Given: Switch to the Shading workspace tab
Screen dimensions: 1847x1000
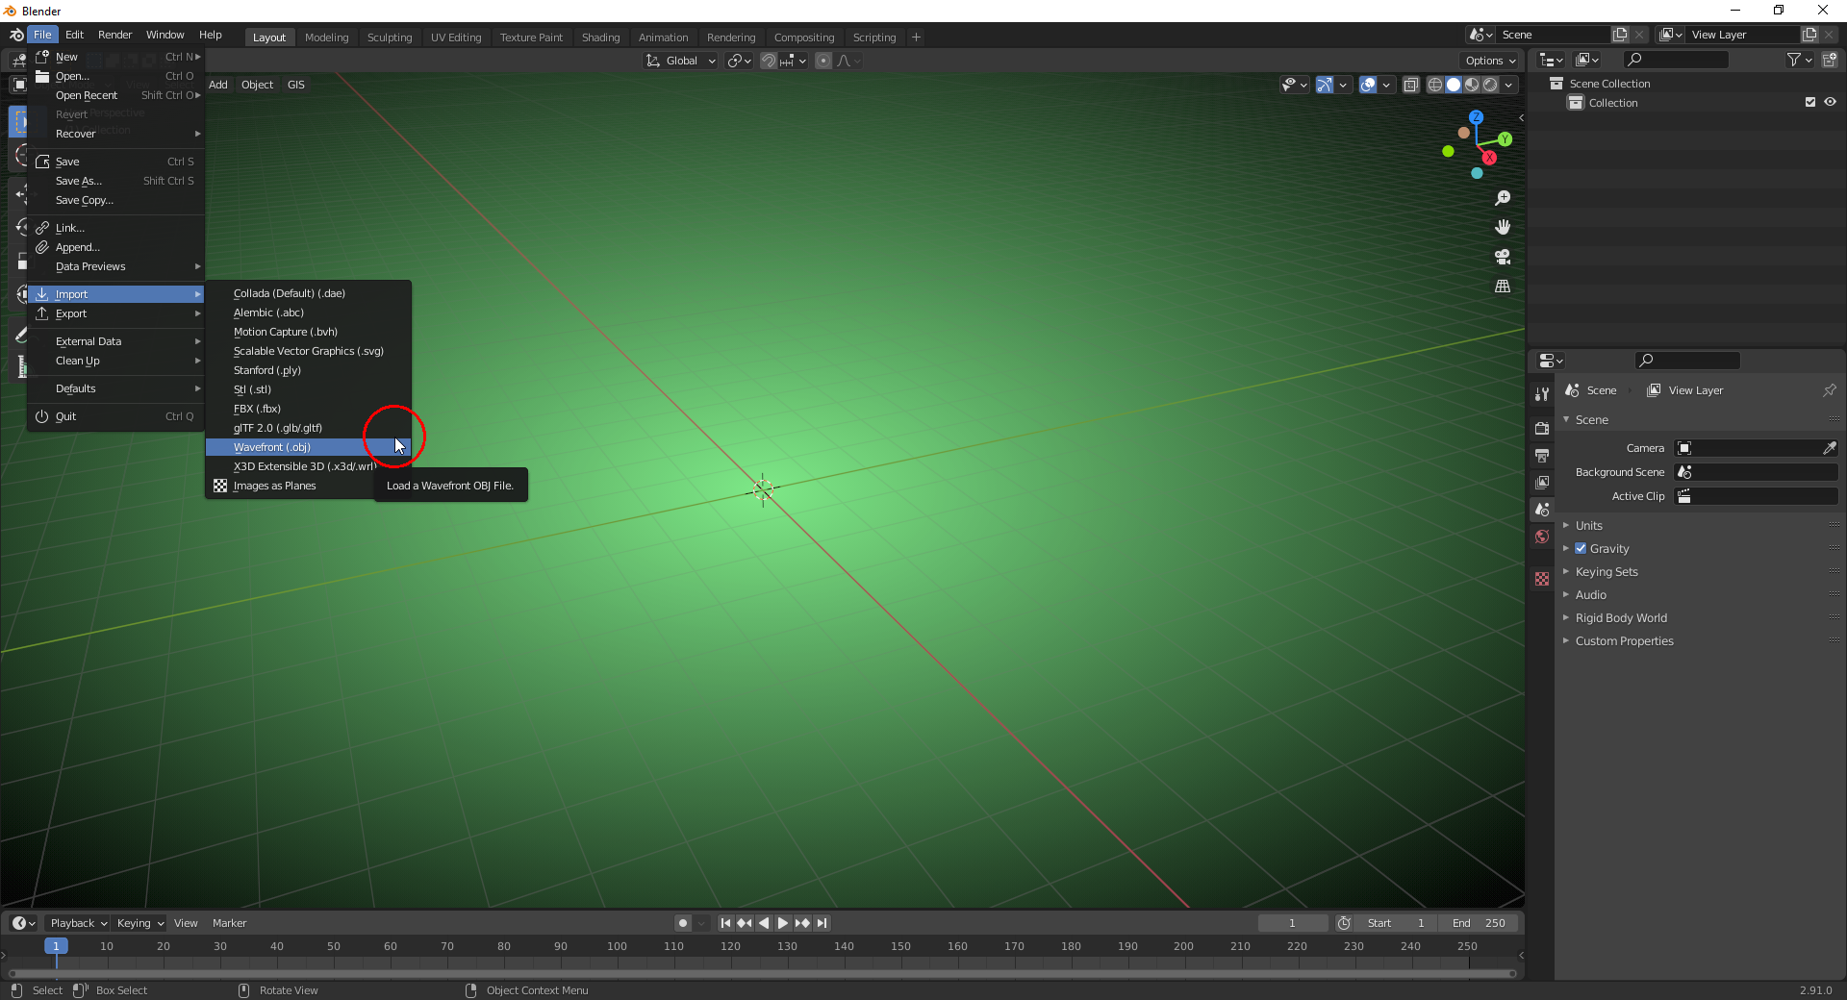Looking at the screenshot, I should pos(600,37).
